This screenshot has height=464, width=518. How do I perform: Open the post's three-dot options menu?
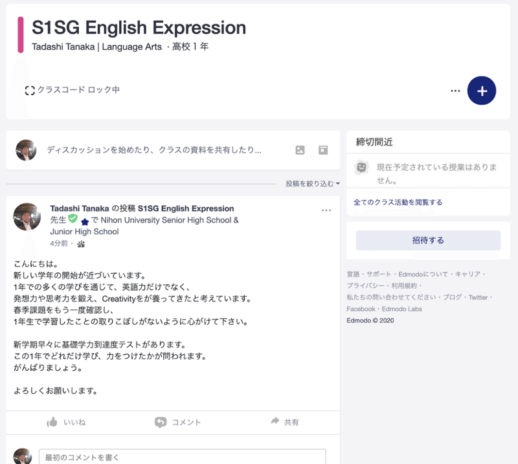coord(326,210)
